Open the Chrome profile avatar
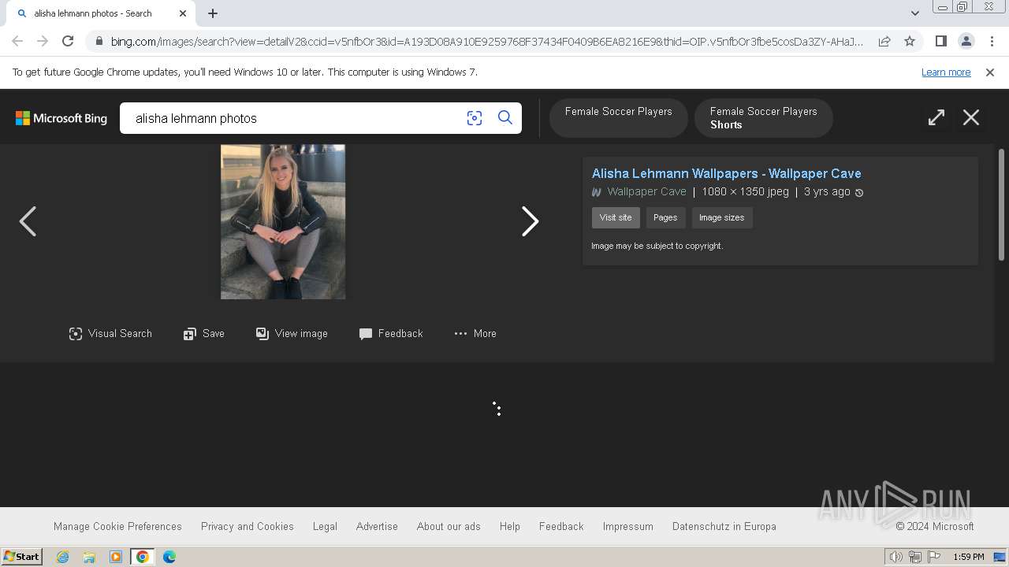 coord(966,41)
